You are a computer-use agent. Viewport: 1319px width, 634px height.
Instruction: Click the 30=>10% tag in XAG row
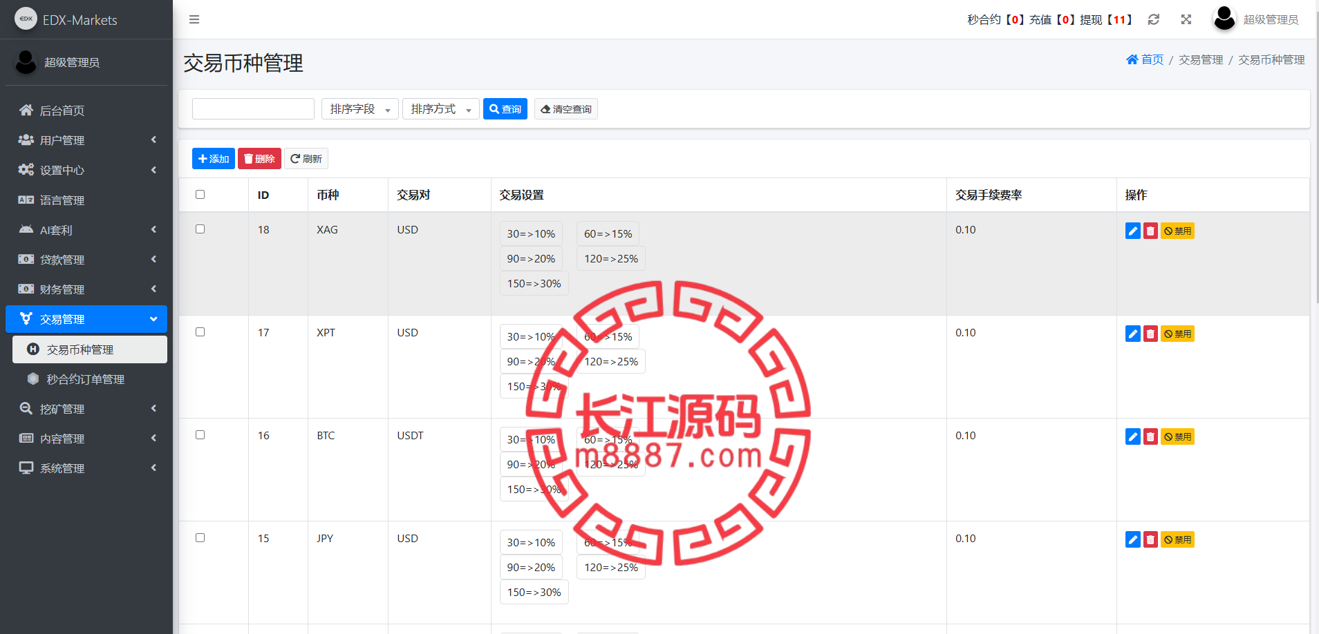(531, 233)
